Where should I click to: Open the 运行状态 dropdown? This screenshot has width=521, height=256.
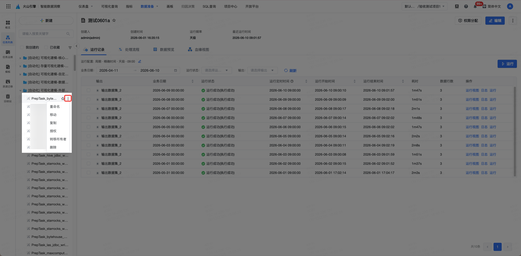pyautogui.click(x=216, y=70)
